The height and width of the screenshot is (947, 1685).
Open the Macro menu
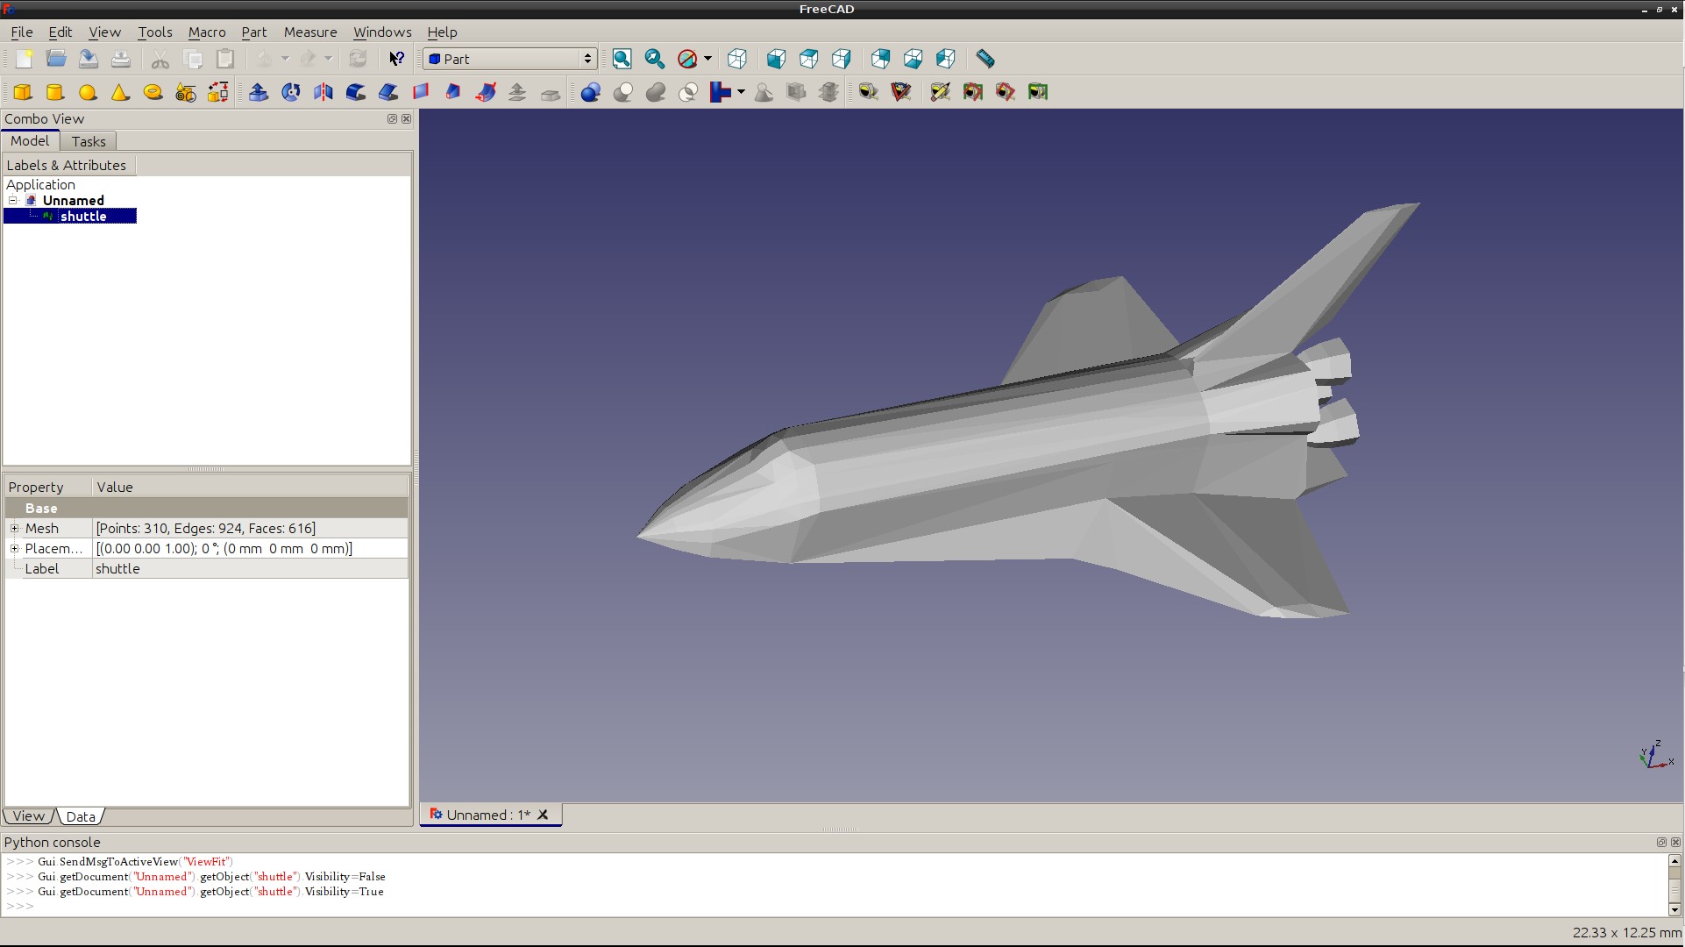[x=207, y=32]
